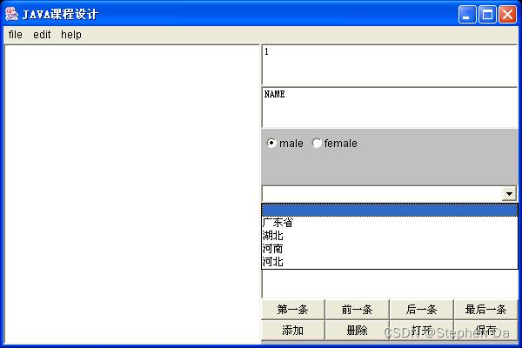Choose 河南 from the dropdown list
Image resolution: width=522 pixels, height=348 pixels.
pos(390,249)
